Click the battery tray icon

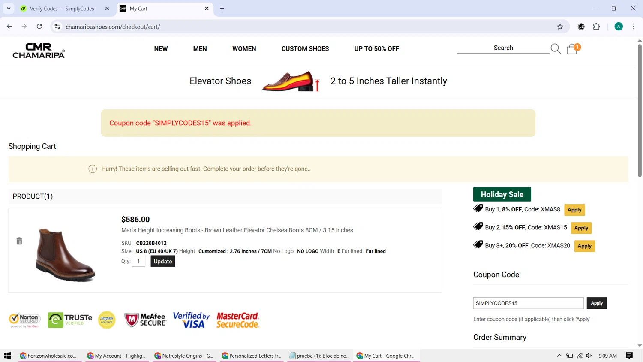point(570,356)
